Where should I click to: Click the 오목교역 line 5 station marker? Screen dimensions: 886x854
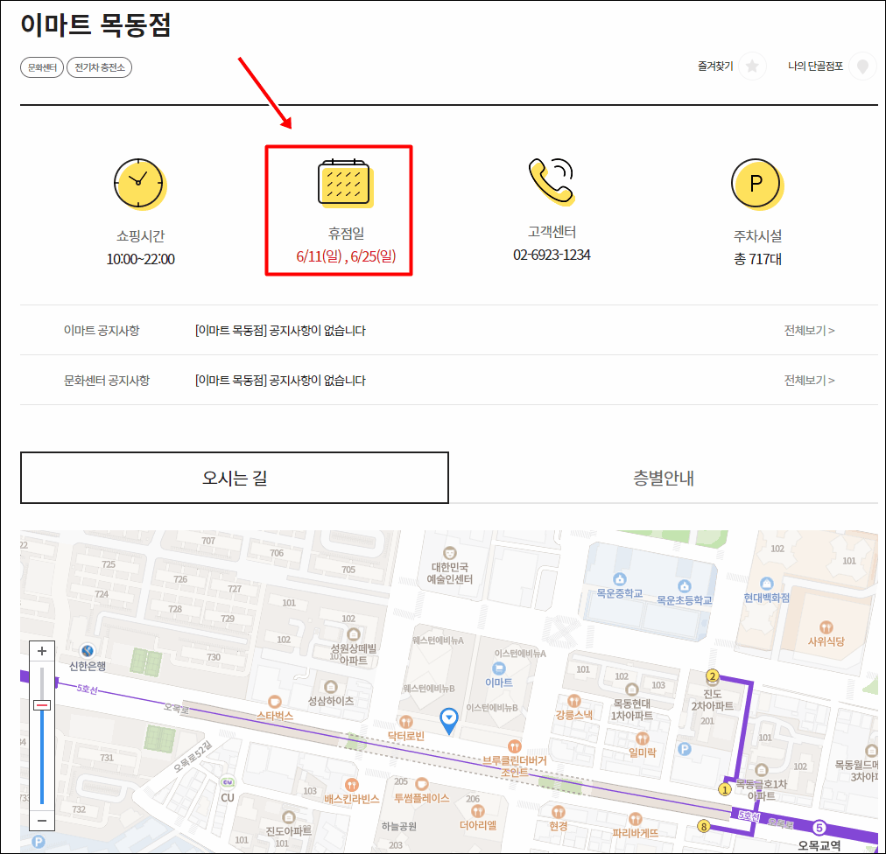point(819,828)
